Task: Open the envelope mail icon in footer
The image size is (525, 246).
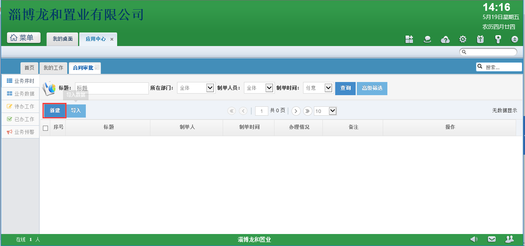Action: (x=492, y=239)
